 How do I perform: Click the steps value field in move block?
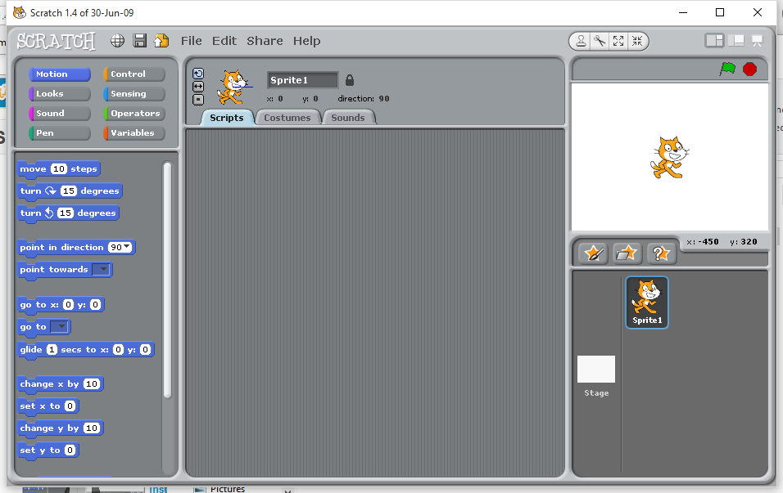(59, 169)
